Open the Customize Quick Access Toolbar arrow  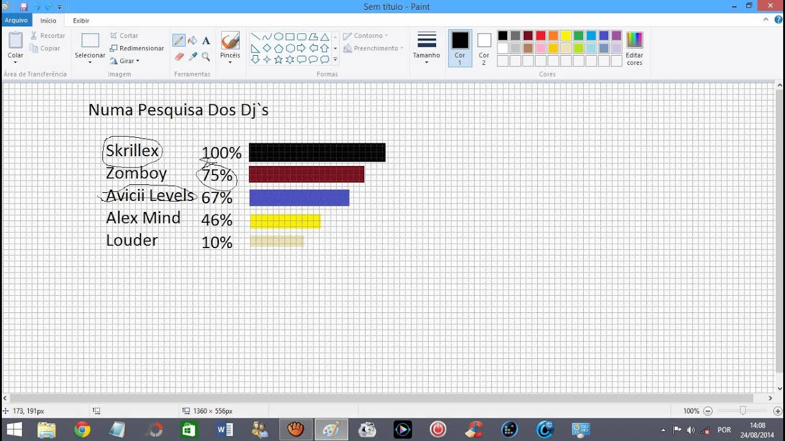click(x=59, y=7)
